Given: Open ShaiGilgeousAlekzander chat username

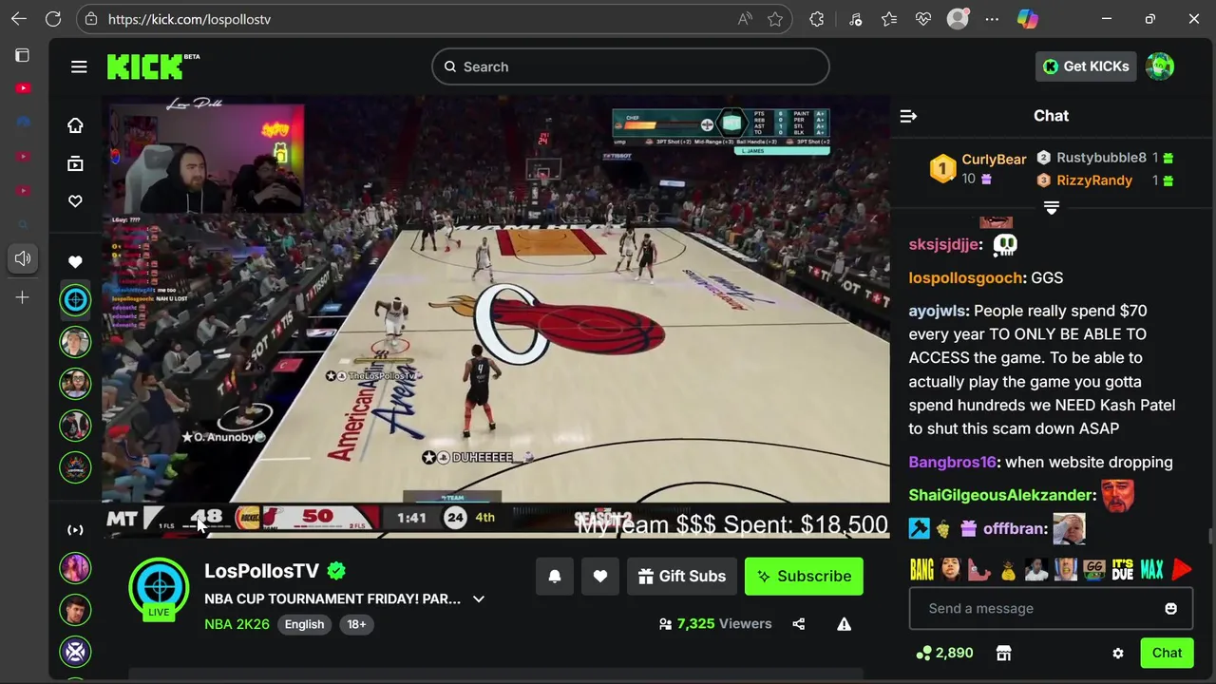Looking at the screenshot, I should [x=1000, y=495].
